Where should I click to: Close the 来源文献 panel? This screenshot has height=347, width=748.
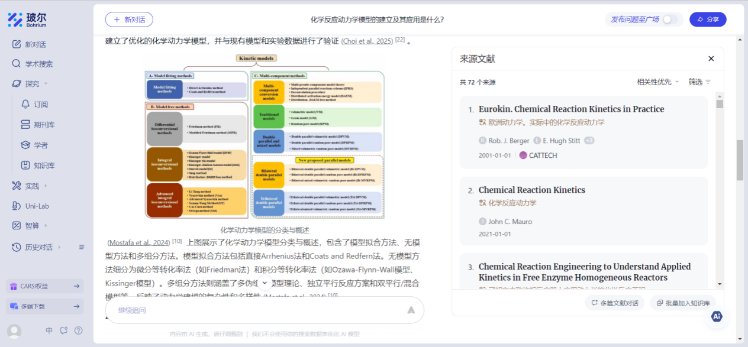click(x=711, y=59)
